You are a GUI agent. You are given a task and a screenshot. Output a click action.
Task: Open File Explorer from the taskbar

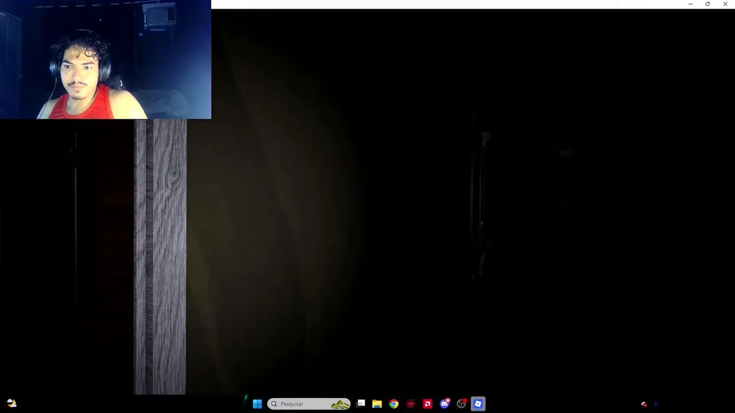[377, 404]
